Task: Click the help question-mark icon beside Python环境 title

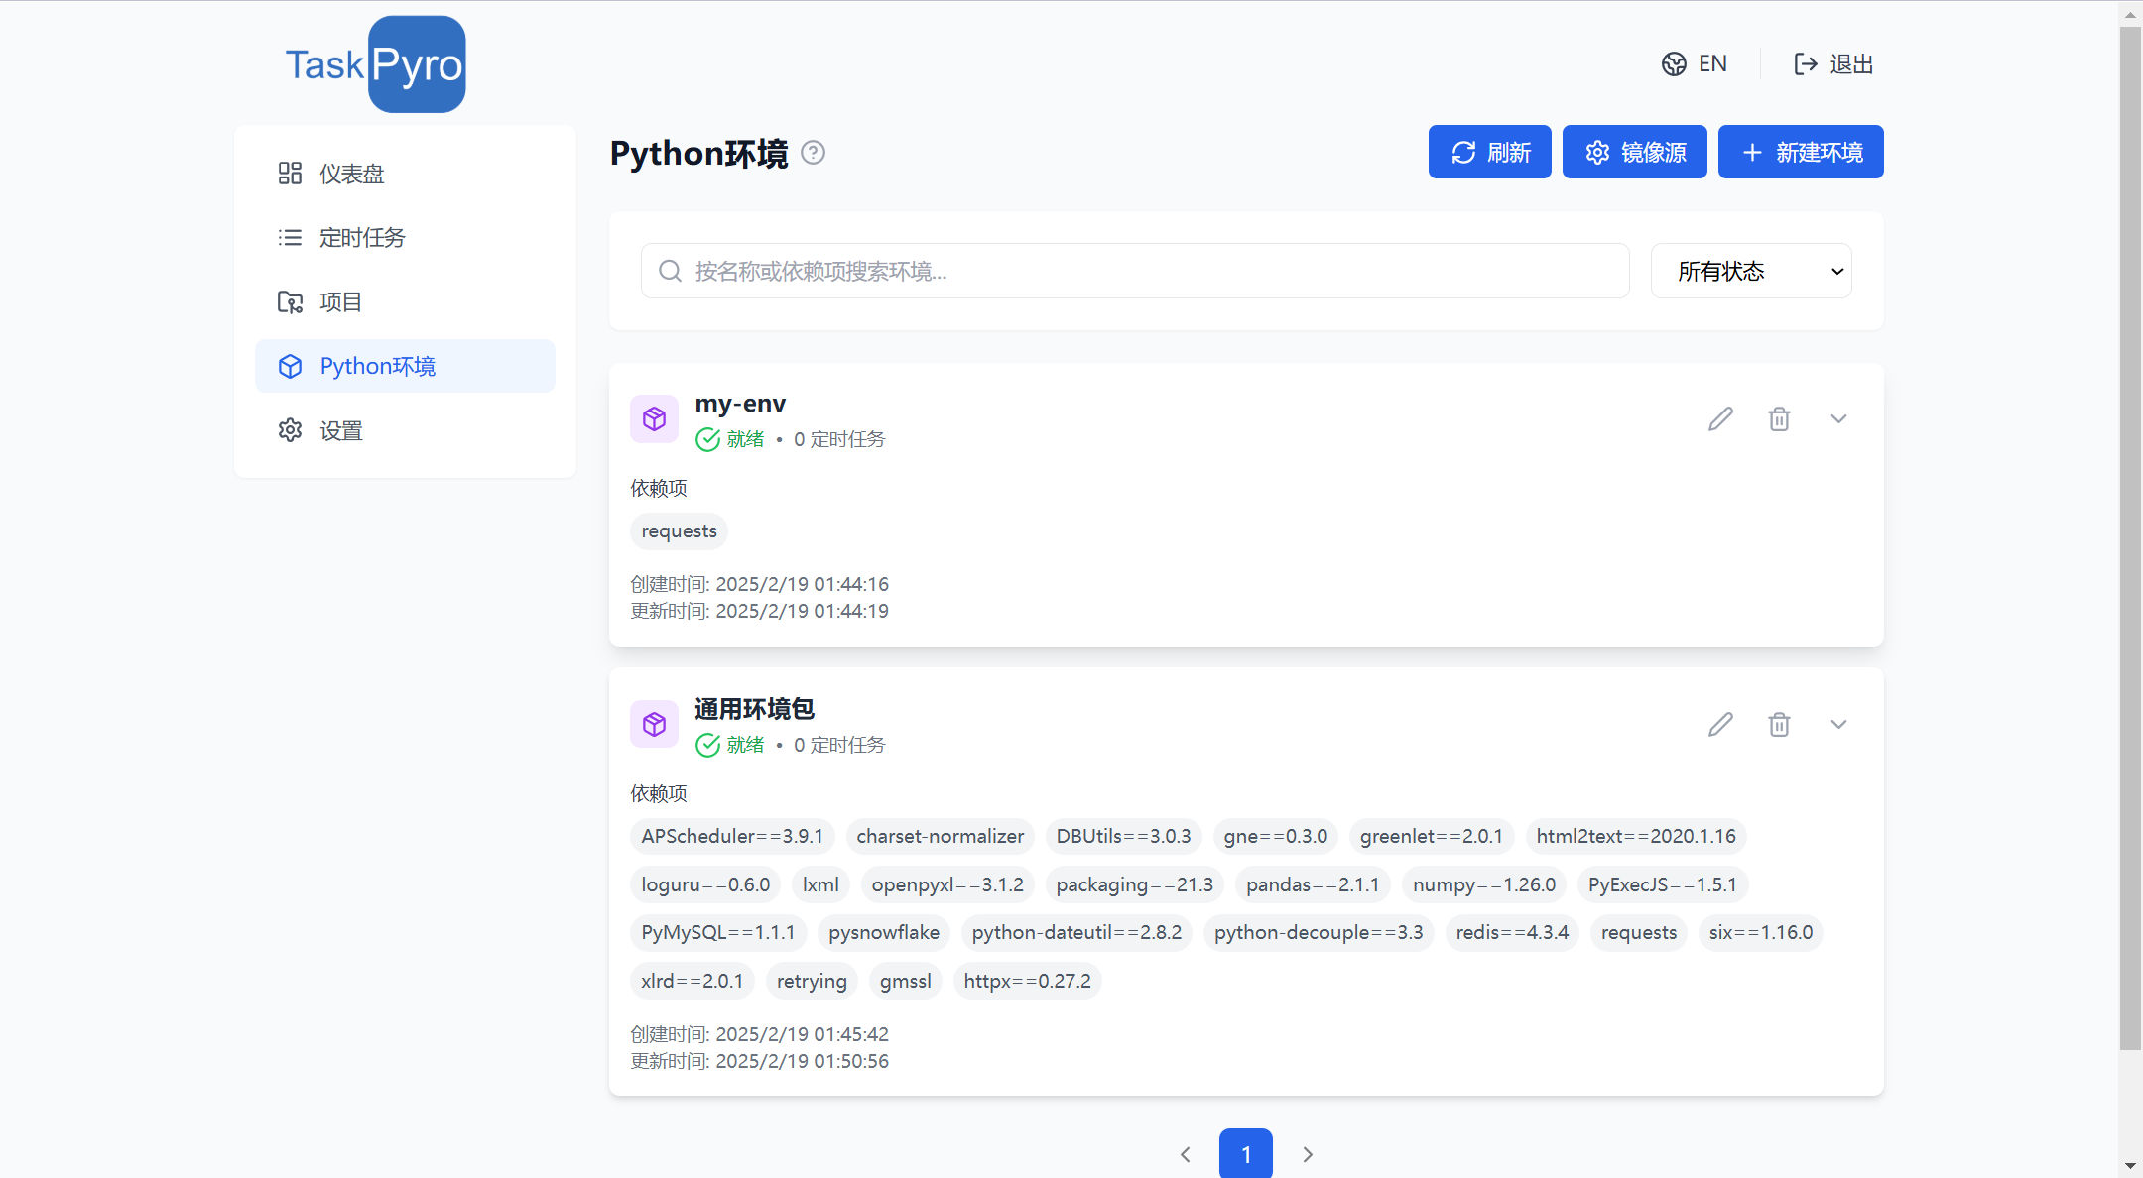Action: click(x=814, y=153)
